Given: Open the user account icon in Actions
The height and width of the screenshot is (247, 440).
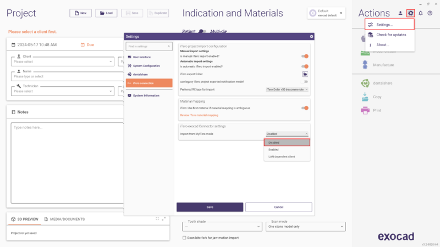Looking at the screenshot, I should tap(400, 13).
